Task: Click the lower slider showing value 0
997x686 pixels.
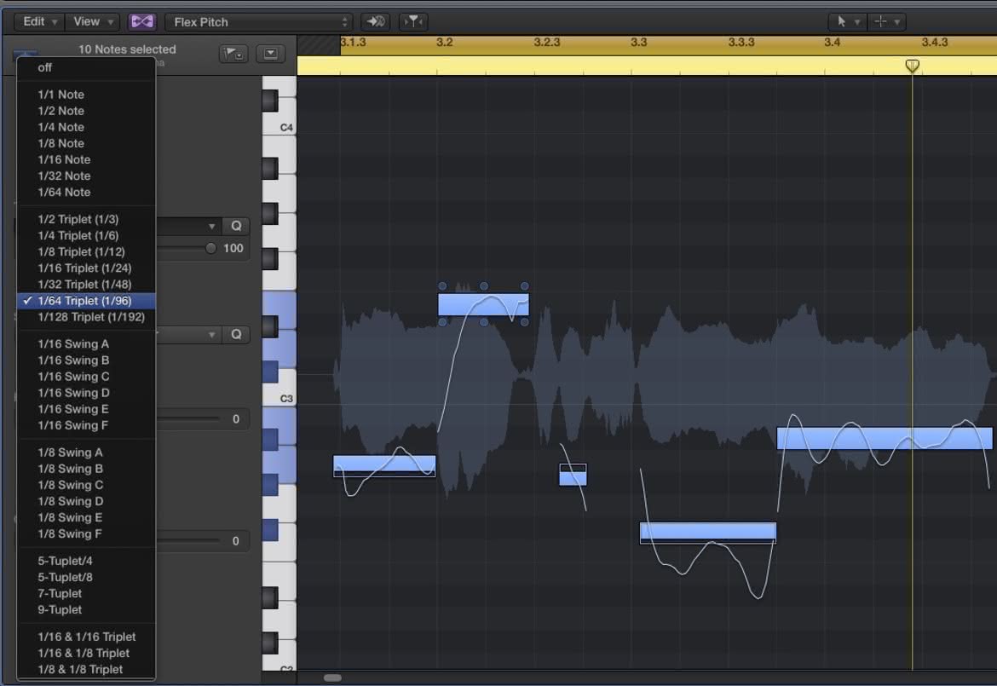Action: click(x=188, y=540)
